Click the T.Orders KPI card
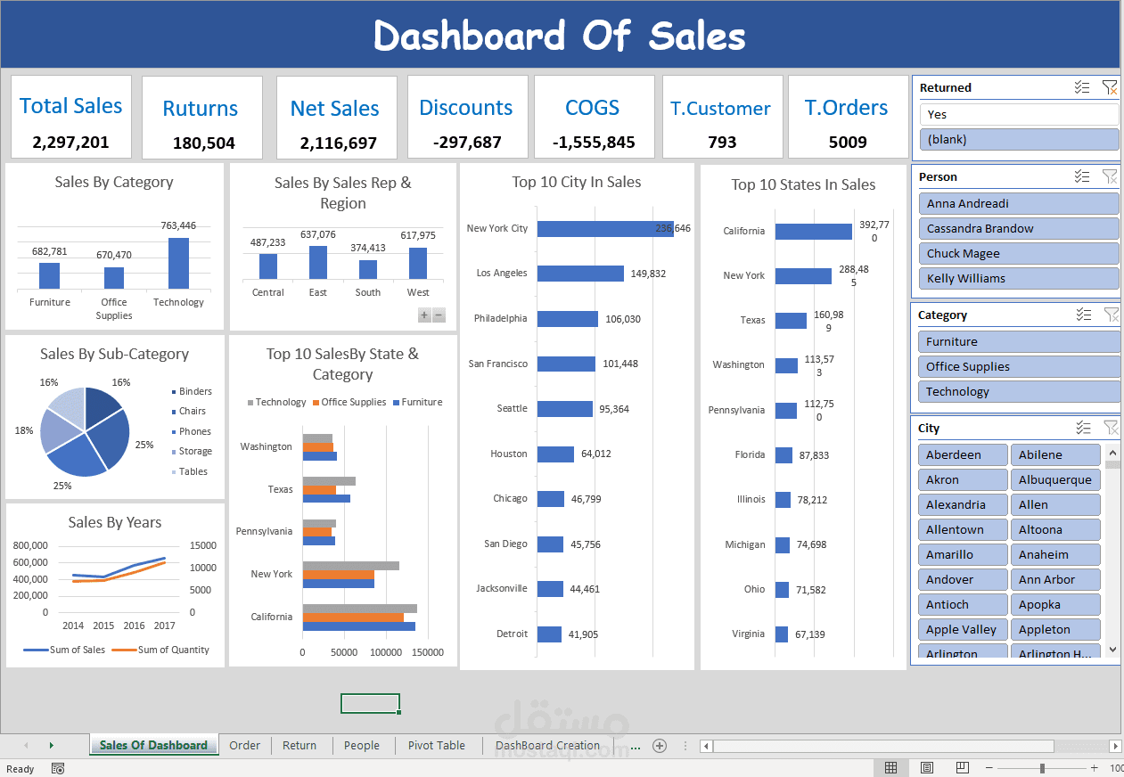The height and width of the screenshot is (777, 1124). tap(848, 118)
